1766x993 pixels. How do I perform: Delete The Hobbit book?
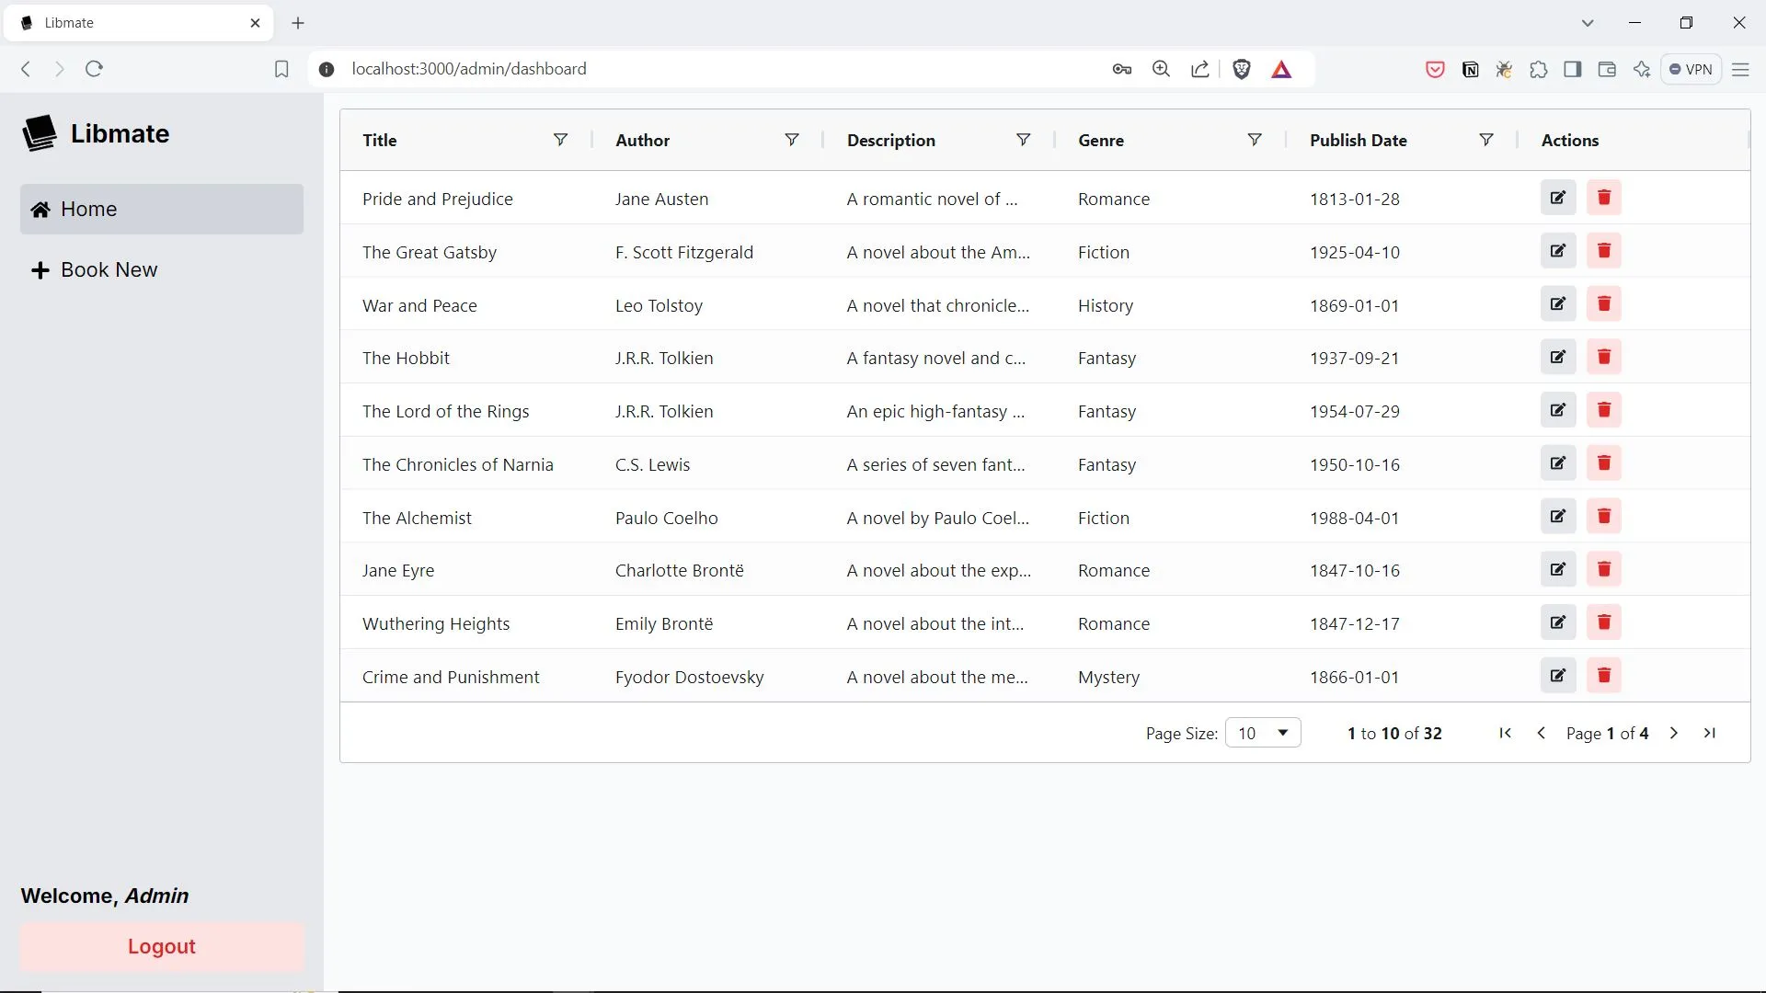pos(1604,357)
